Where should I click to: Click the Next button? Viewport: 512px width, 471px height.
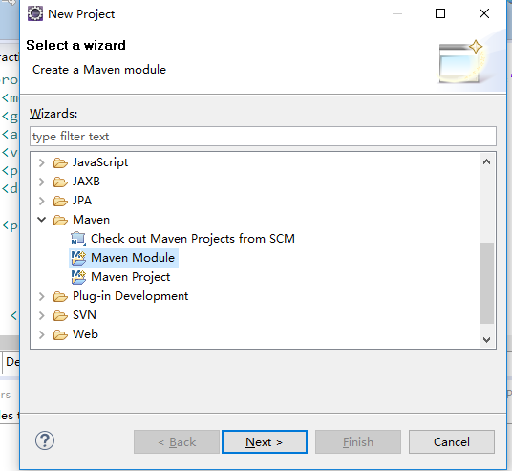(265, 442)
